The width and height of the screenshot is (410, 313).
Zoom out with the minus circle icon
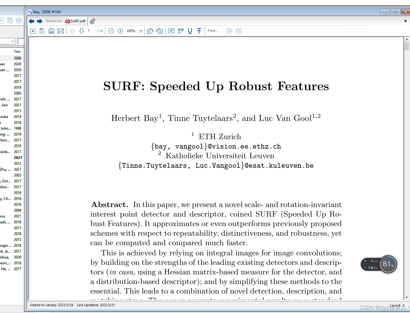(x=111, y=31)
